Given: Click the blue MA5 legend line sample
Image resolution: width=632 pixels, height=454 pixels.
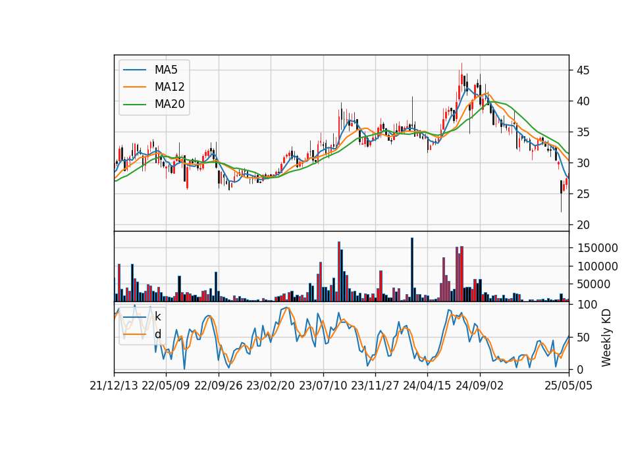Looking at the screenshot, I should coord(134,70).
